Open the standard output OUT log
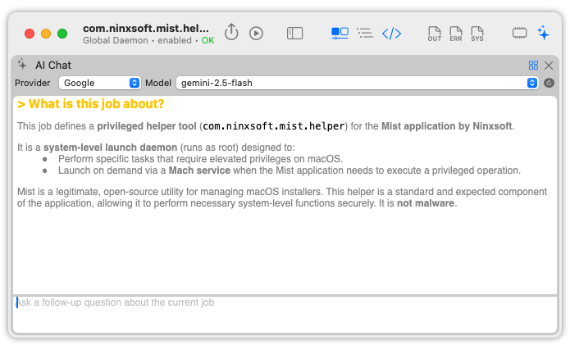This screenshot has height=350, width=570. pos(435,34)
